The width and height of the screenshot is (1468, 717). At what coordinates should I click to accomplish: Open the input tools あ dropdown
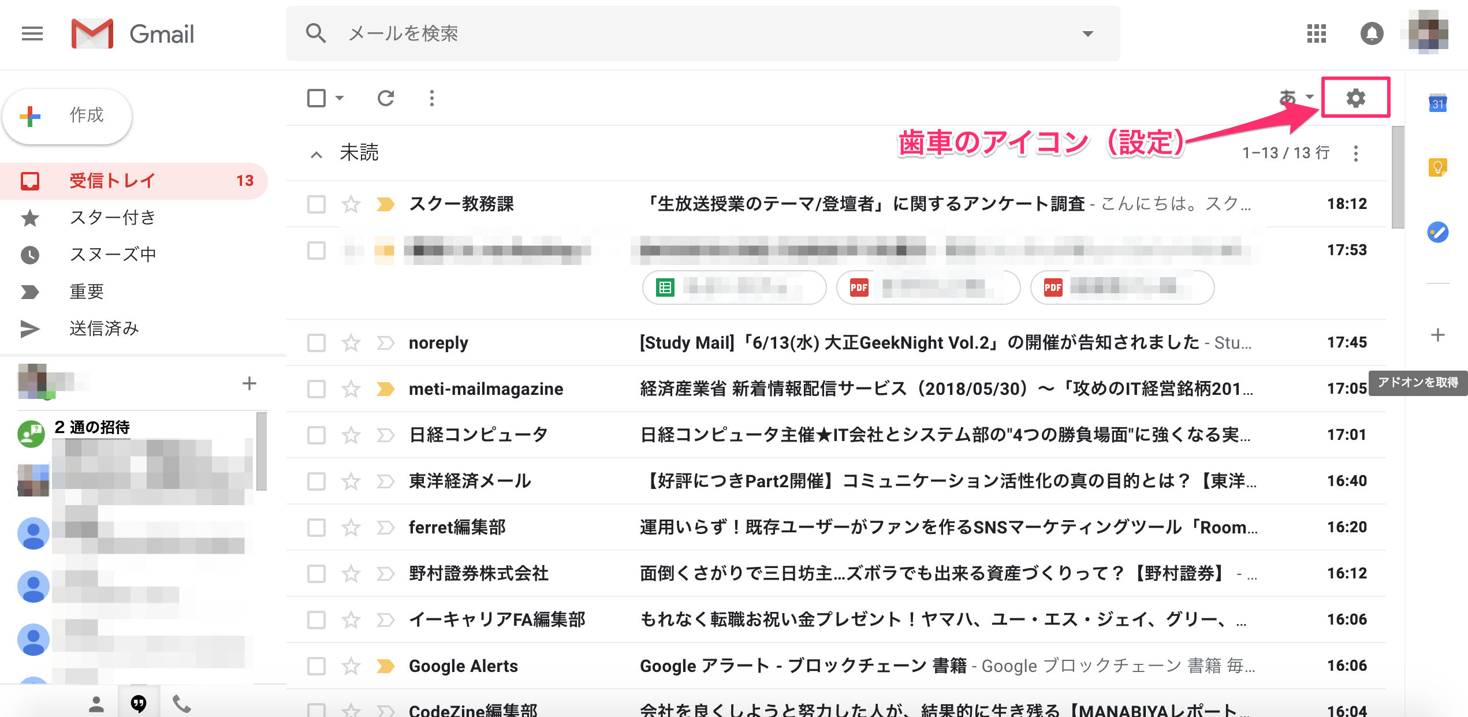[1296, 98]
